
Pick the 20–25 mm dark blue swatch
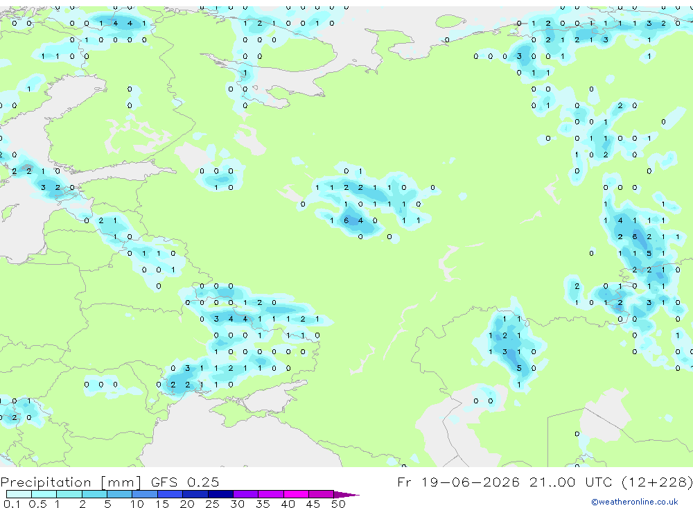[195, 494]
